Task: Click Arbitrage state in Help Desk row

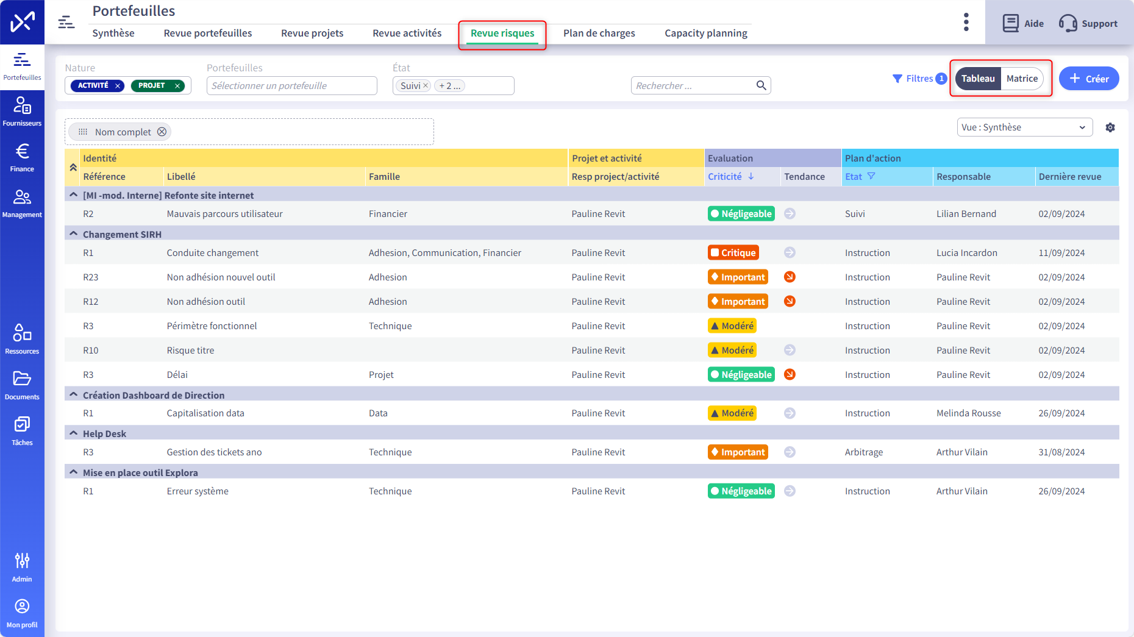Action: pyautogui.click(x=864, y=452)
